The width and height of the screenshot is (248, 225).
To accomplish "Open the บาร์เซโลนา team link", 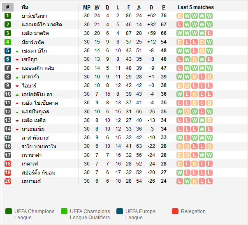I will click(x=34, y=16).
